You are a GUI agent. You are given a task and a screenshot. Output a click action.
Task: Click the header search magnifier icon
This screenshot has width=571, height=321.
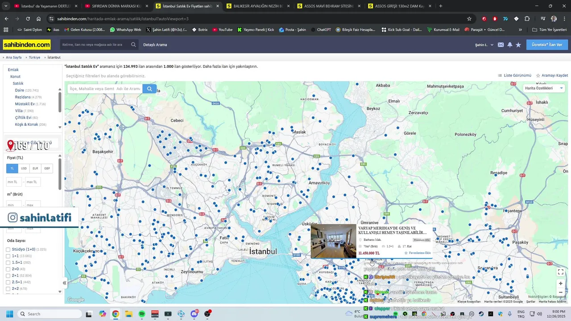(133, 45)
